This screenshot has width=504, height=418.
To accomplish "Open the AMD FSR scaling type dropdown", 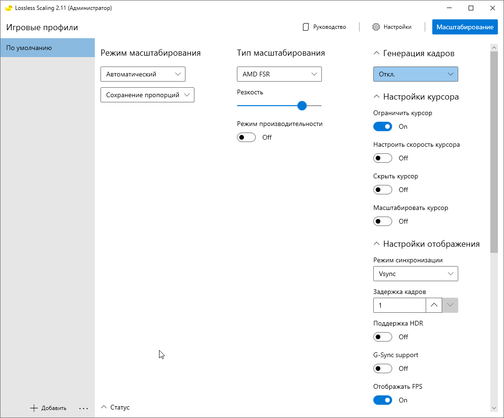I will tap(279, 74).
